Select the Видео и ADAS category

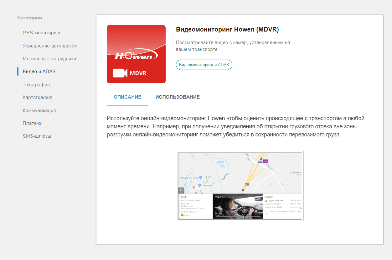(39, 71)
